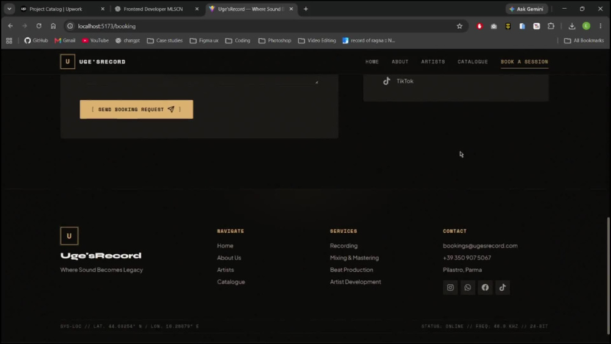
Task: Follow the footer Artists link
Action: (x=225, y=270)
